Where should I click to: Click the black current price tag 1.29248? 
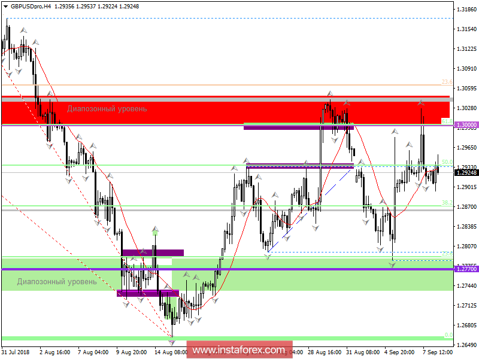(466, 173)
